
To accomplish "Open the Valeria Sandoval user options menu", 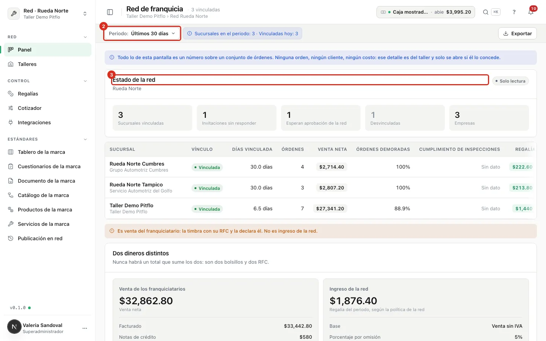I will pyautogui.click(x=85, y=328).
